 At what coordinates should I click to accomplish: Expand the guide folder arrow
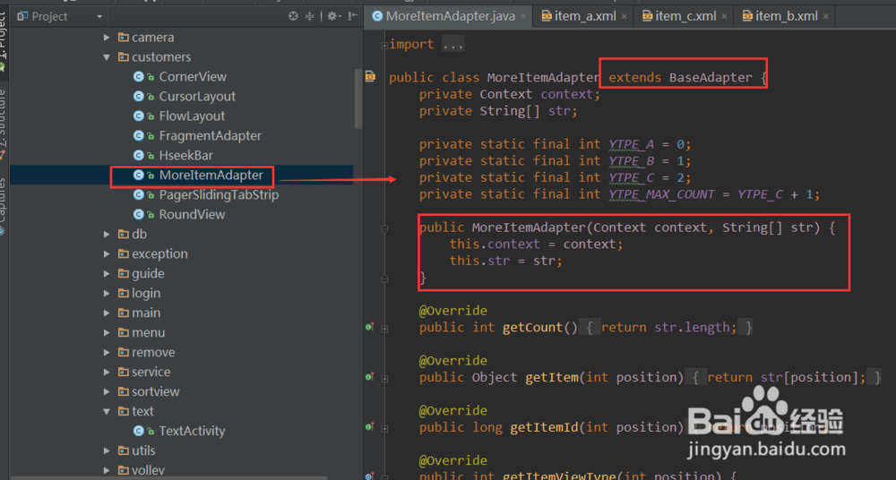[x=107, y=274]
